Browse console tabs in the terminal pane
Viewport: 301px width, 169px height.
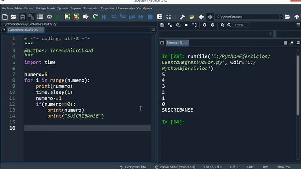pyautogui.click(x=162, y=43)
